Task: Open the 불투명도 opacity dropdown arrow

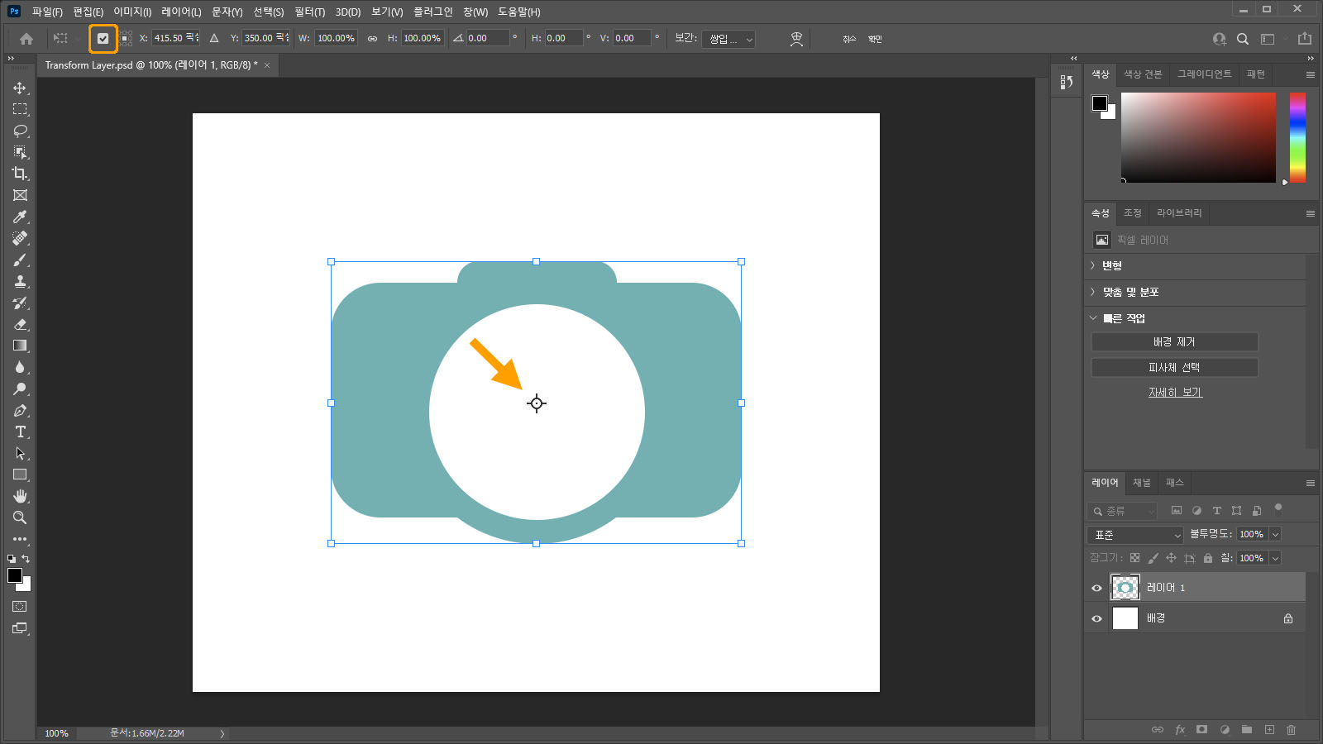Action: point(1275,534)
